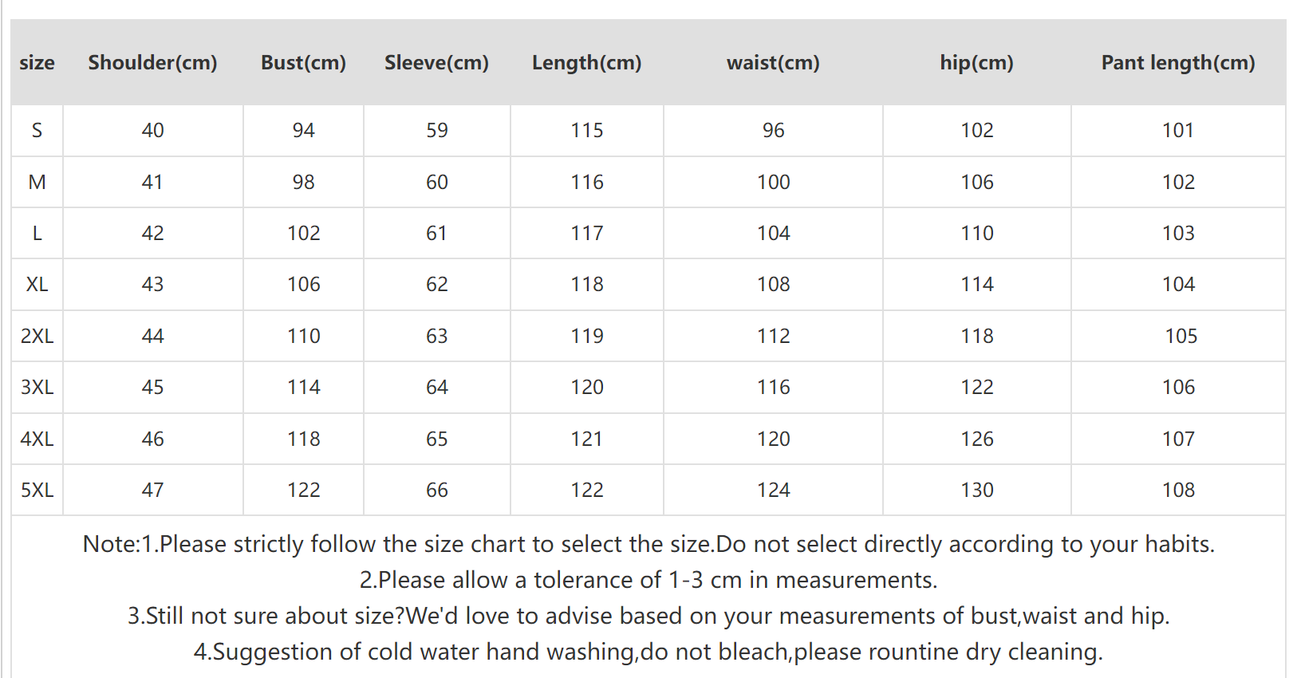Click the Pant length(cm) column header
Viewport: 1297px width, 678px height.
[1177, 62]
